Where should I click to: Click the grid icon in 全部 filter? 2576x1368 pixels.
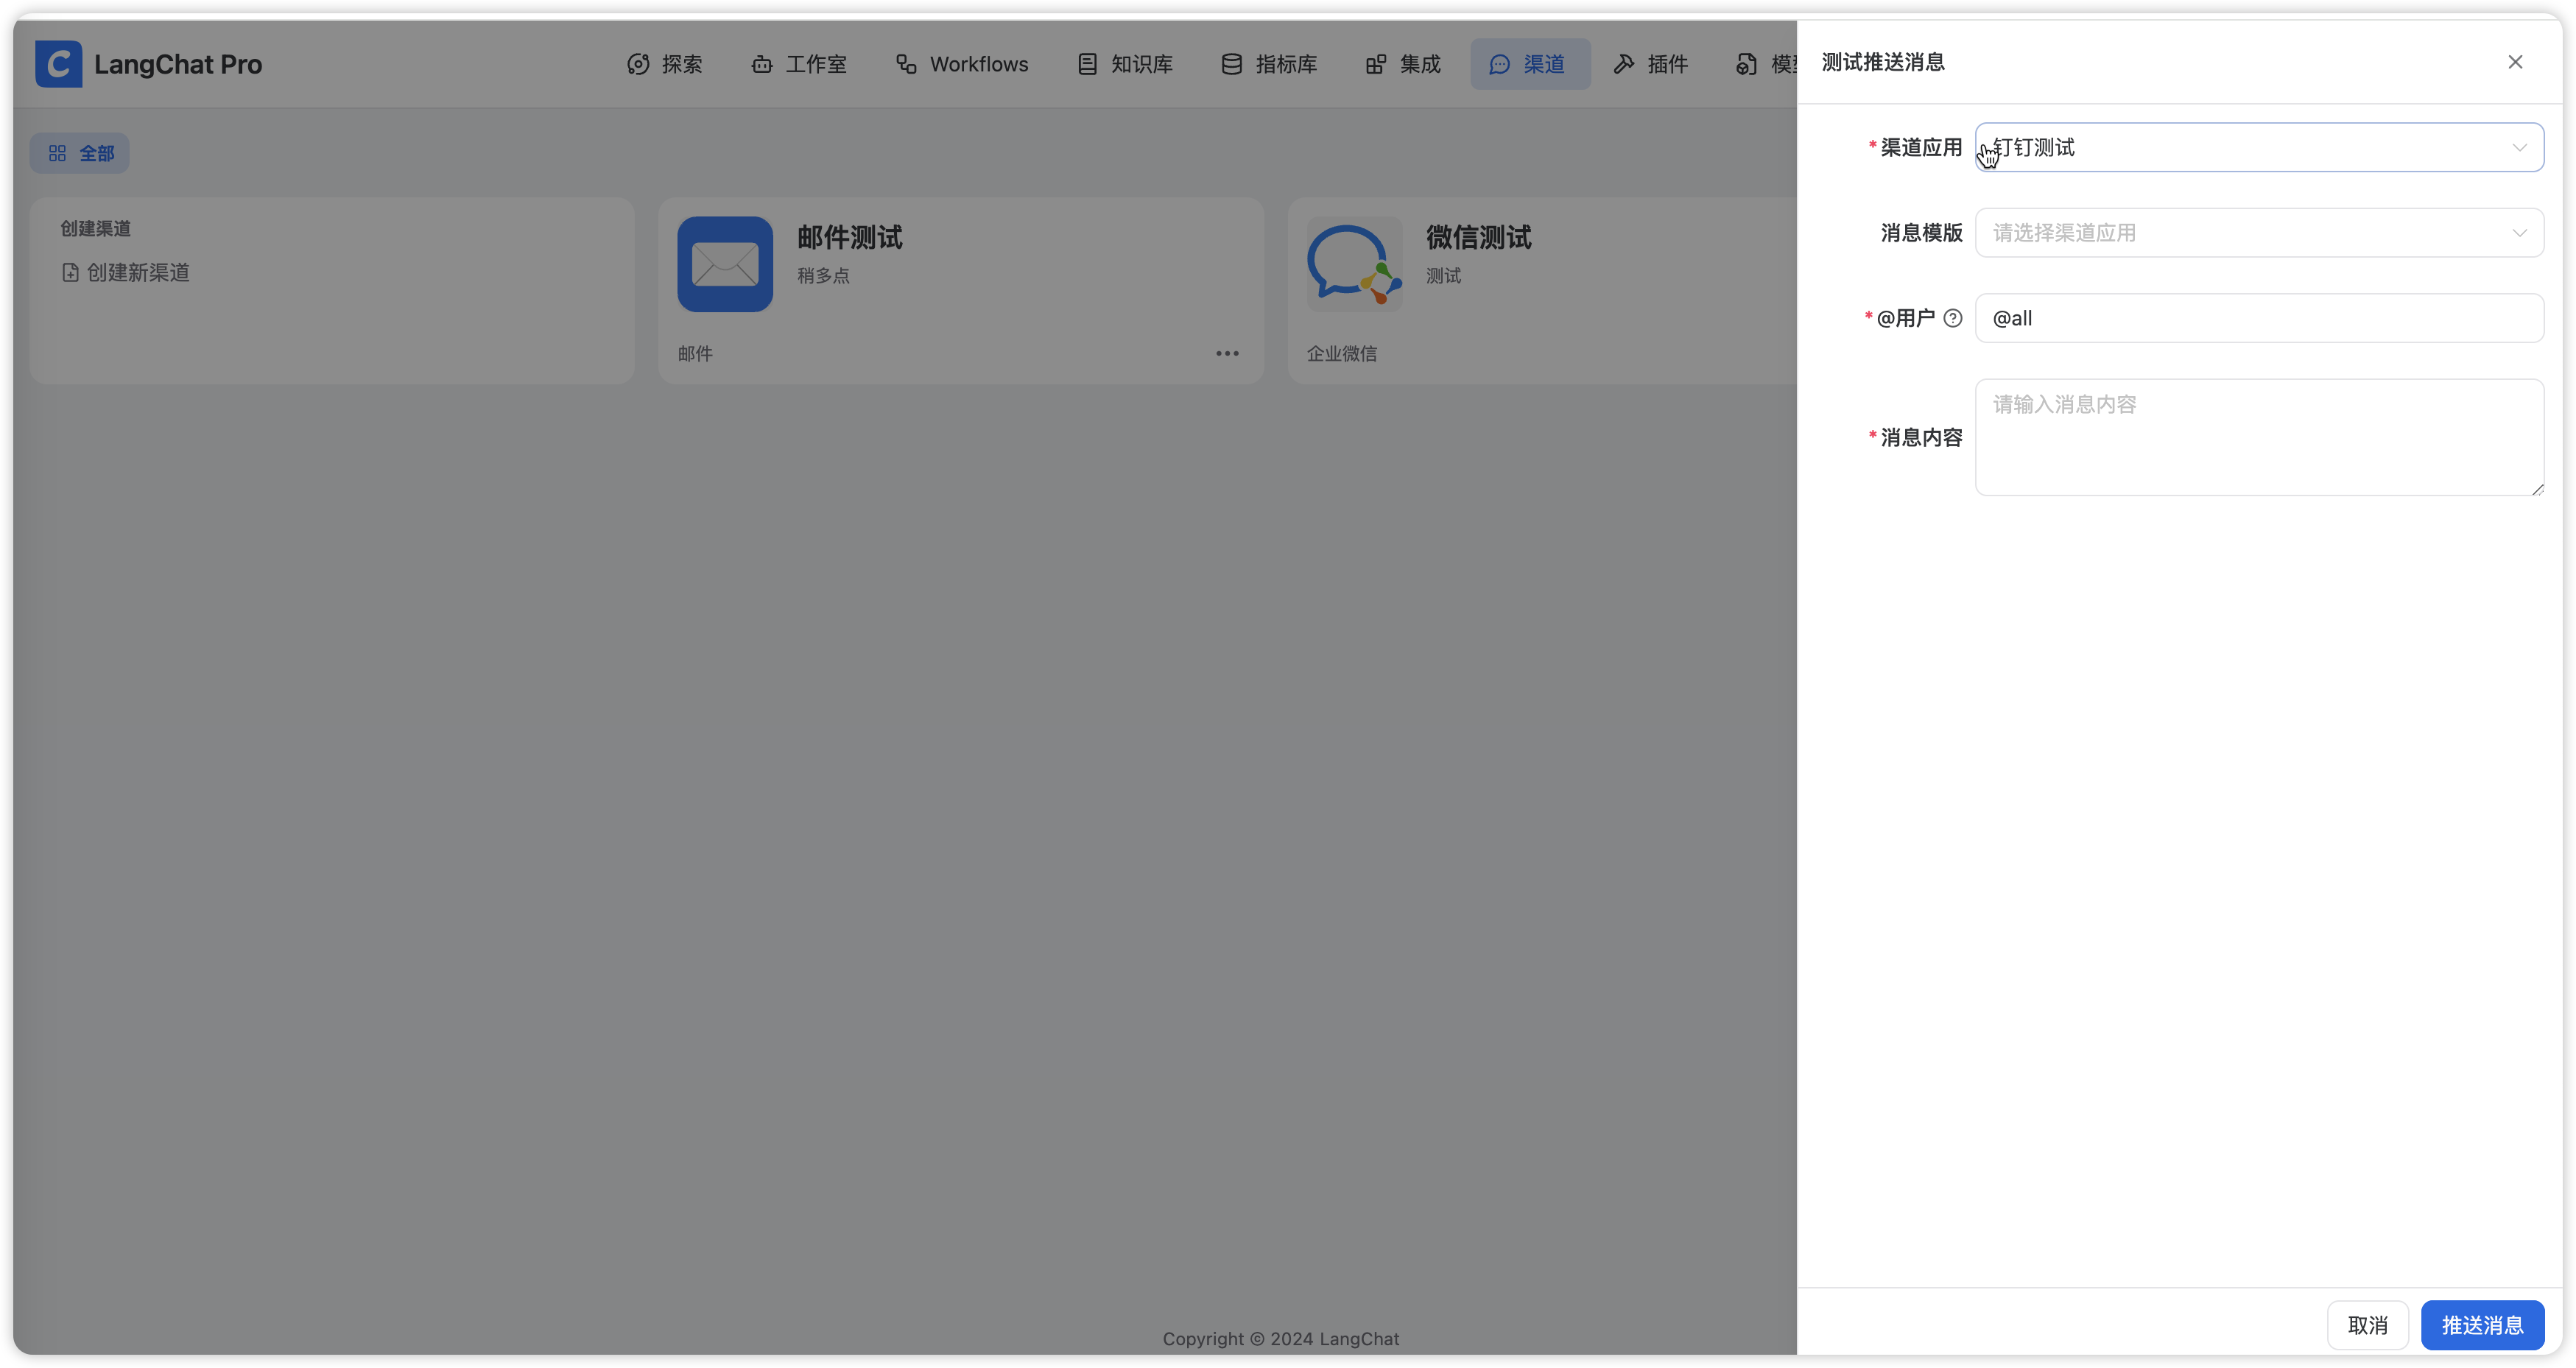(57, 153)
